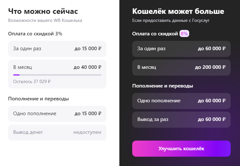
Task: Click "Возможности вашего WB Кошелька" subtitle
Action: pyautogui.click(x=45, y=21)
